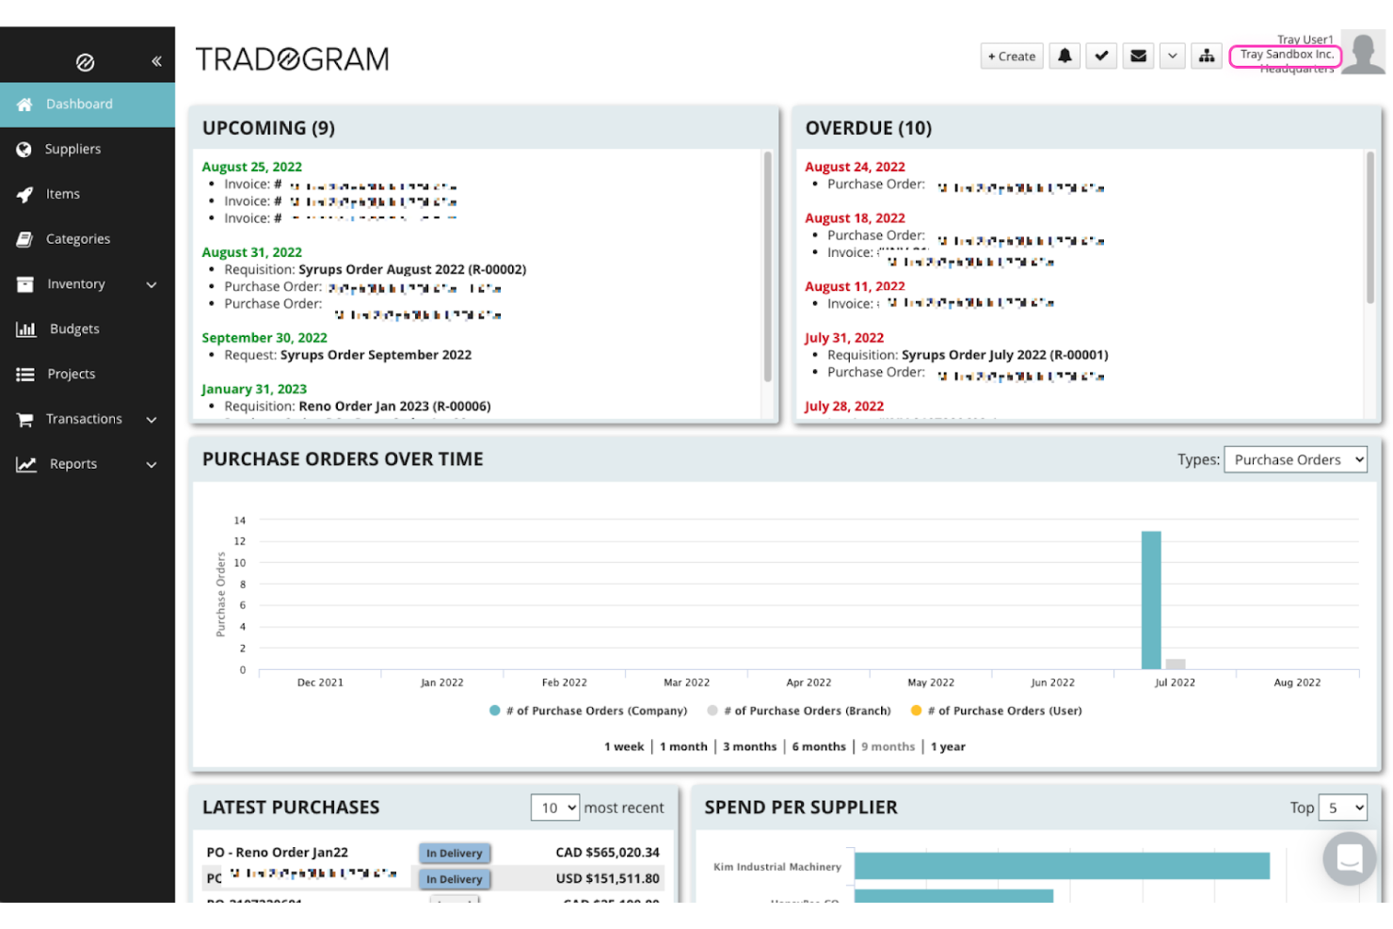Click the Kim Industrial Machinery spend bar
The image size is (1393, 929).
tap(1062, 866)
